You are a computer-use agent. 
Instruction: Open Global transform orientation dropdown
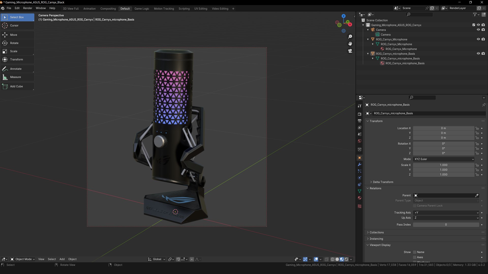pyautogui.click(x=157, y=259)
